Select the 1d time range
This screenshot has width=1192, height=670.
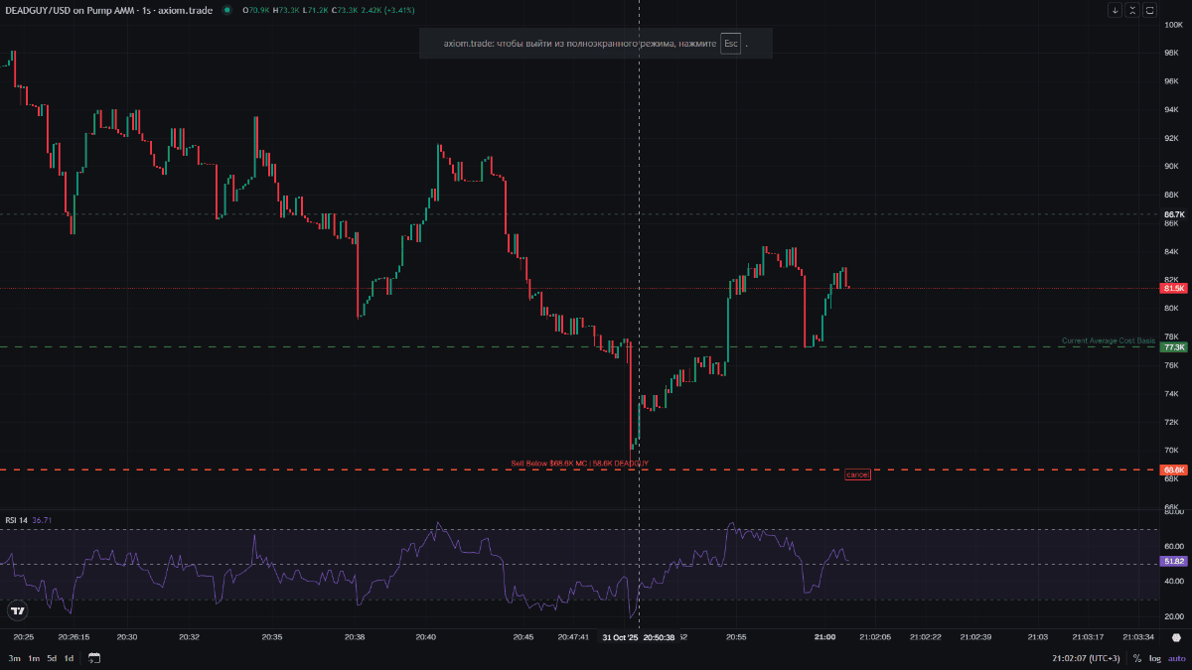(x=69, y=658)
